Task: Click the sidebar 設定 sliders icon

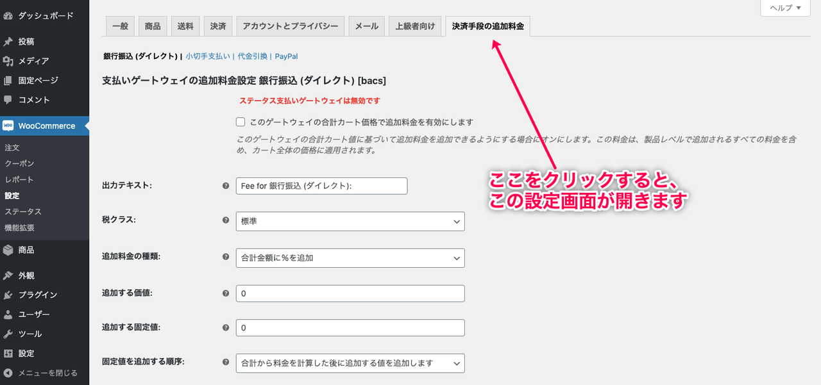Action: (8, 353)
